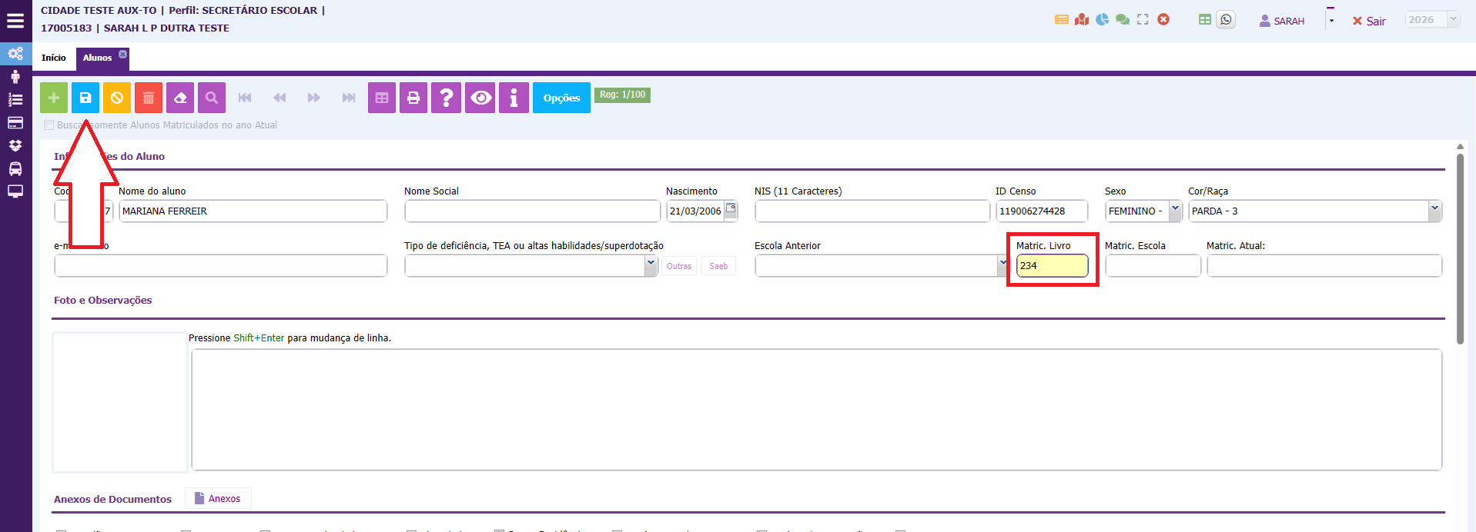Click the eye view icon in toolbar

click(481, 98)
